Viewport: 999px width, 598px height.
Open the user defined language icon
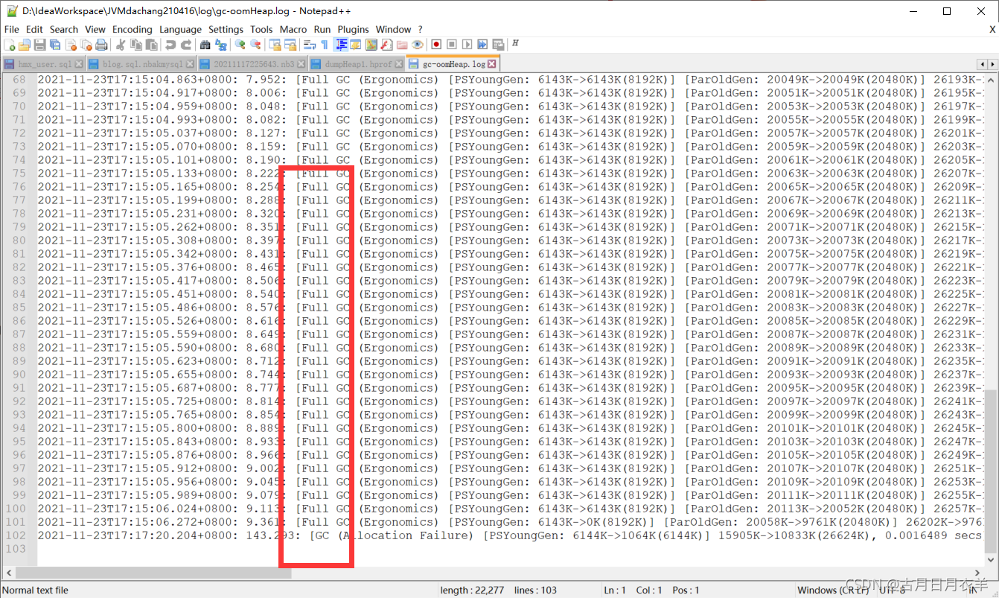pos(356,45)
